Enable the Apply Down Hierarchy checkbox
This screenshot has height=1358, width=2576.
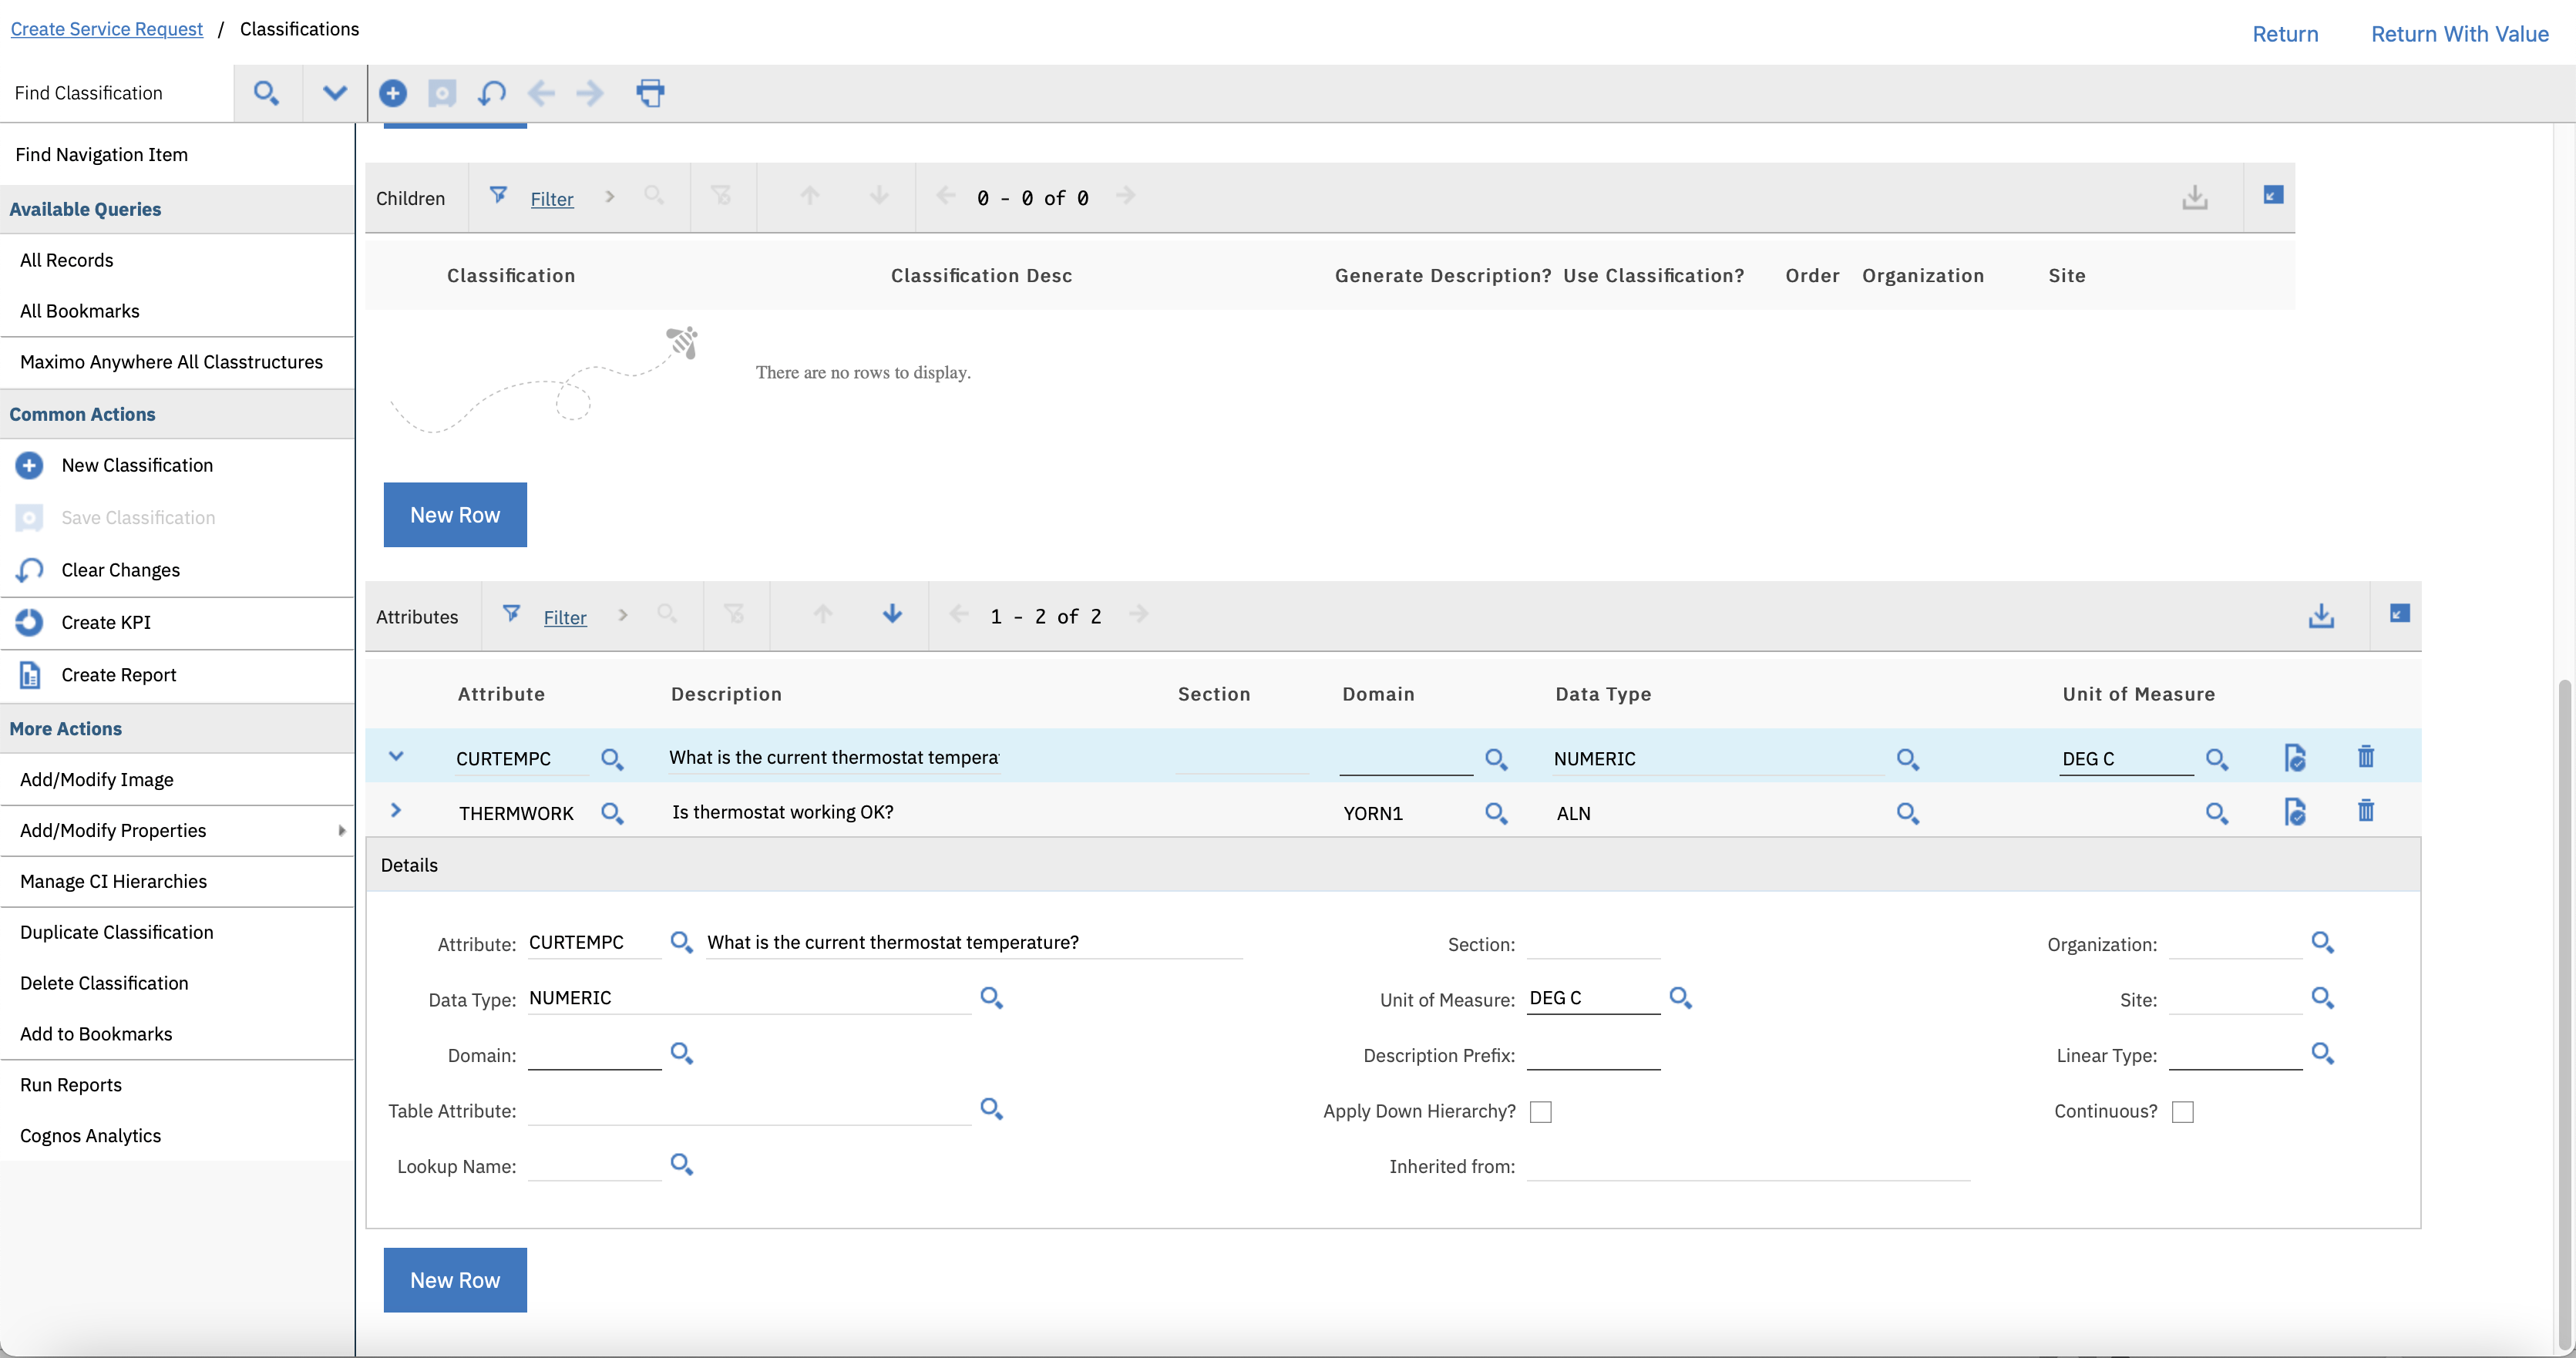(x=1541, y=1112)
